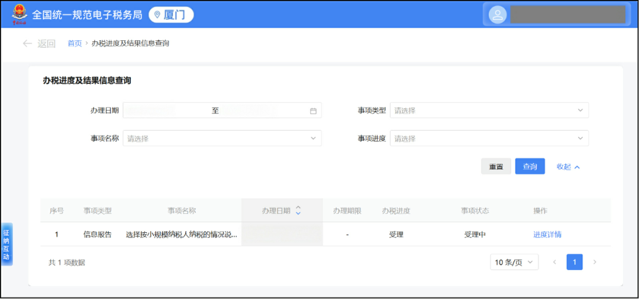Open the 征纳互动 side tab
Screen dimensions: 639x299
tap(7, 245)
